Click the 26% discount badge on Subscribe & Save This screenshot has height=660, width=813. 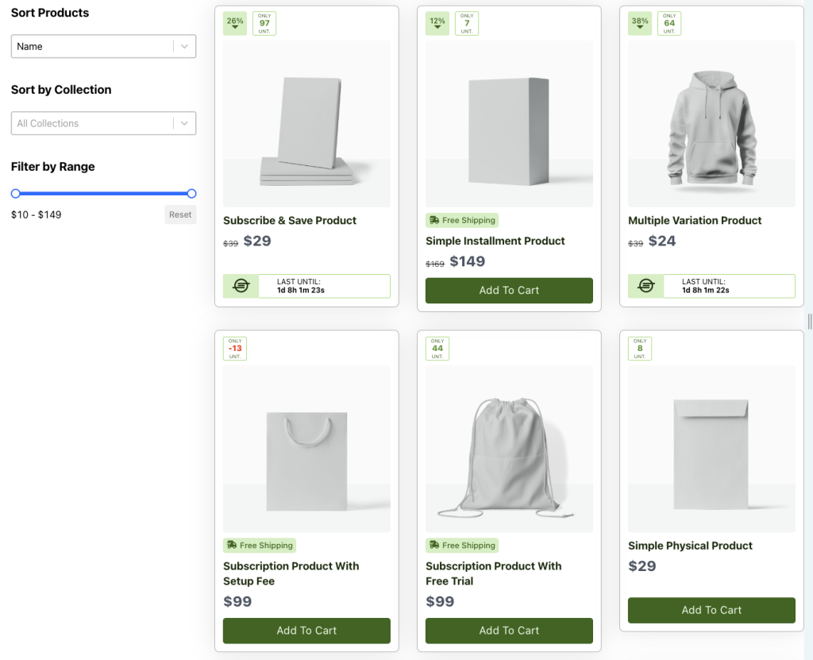tap(235, 23)
